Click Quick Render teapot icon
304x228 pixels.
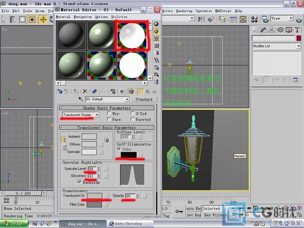tap(299, 19)
